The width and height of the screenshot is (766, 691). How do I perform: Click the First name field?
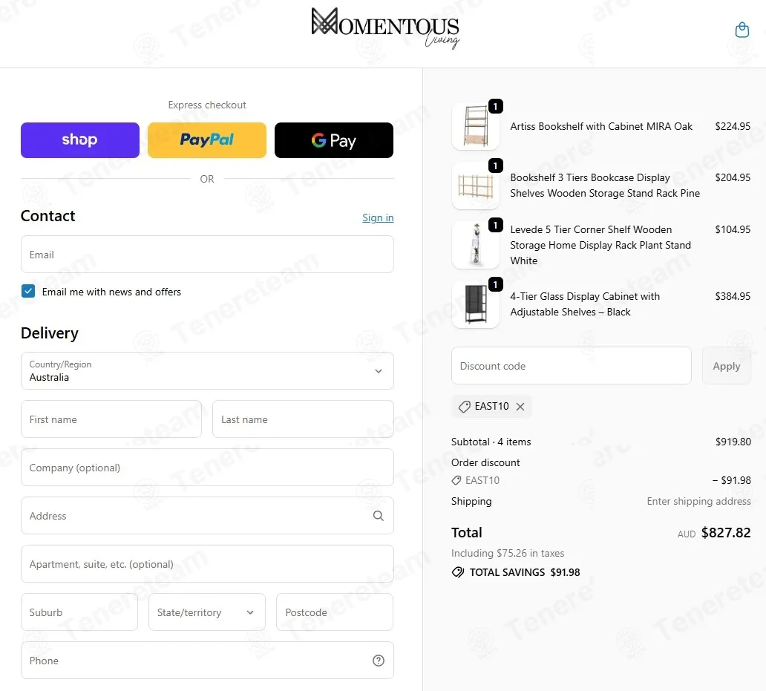[111, 419]
